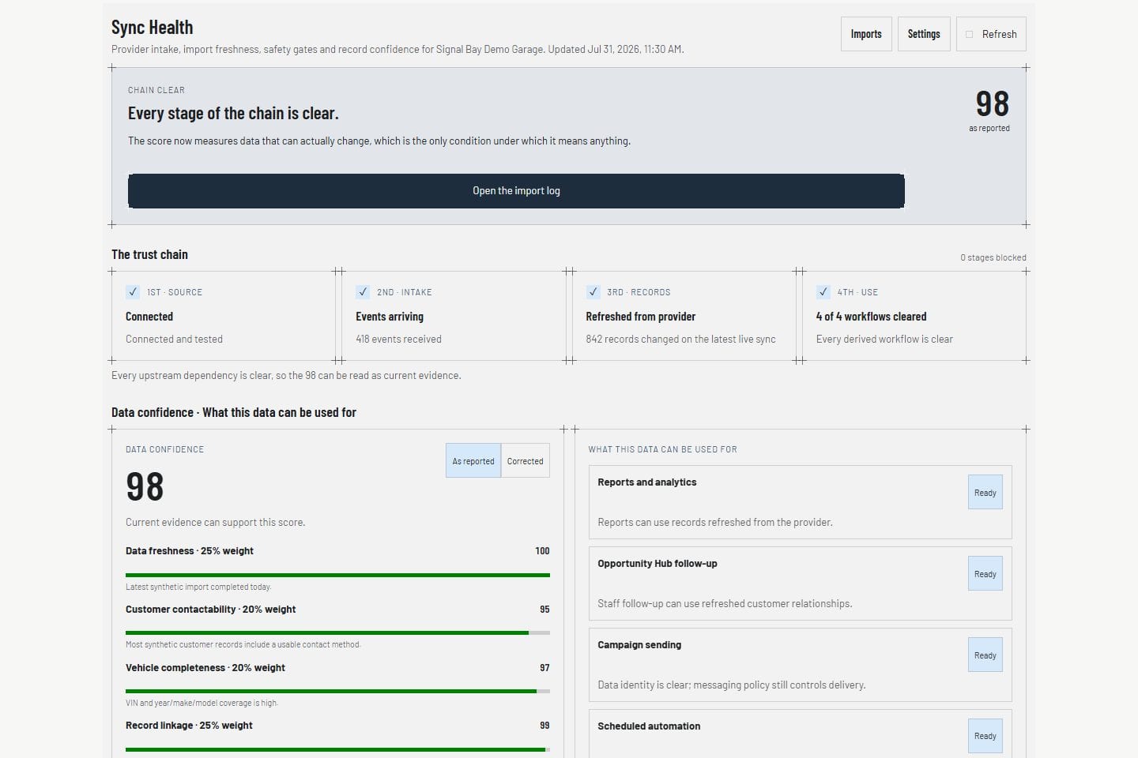Open the Settings page
This screenshot has height=758, width=1138.
pos(924,34)
